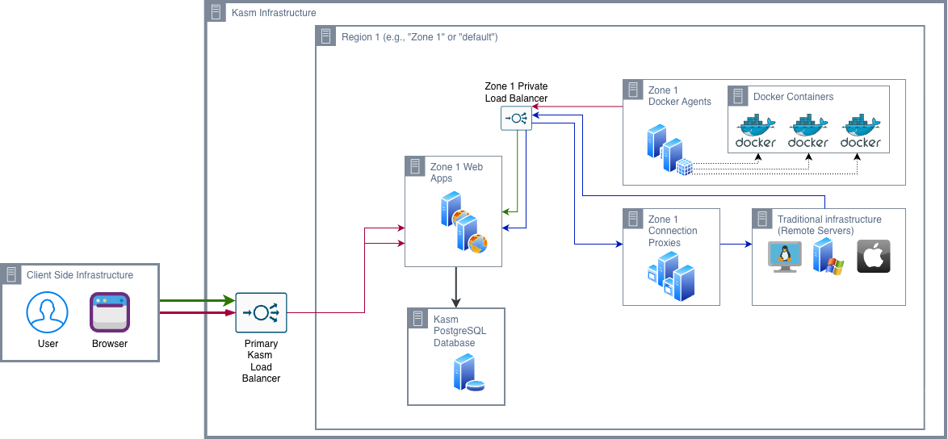Select the Zone 1 Private Load Balancer icon

(516, 119)
